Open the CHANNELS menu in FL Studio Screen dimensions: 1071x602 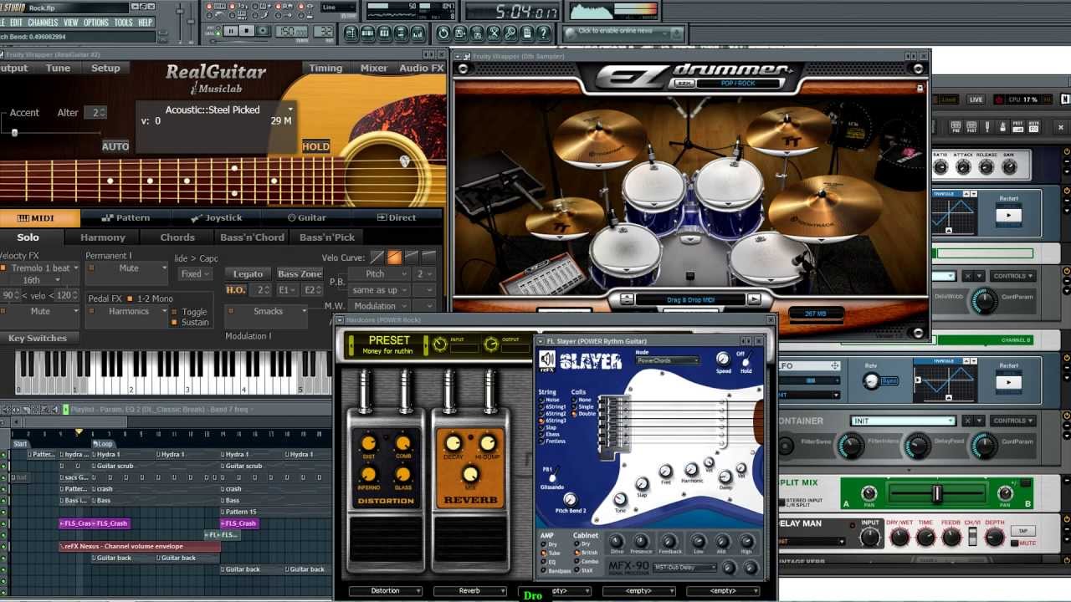(43, 23)
